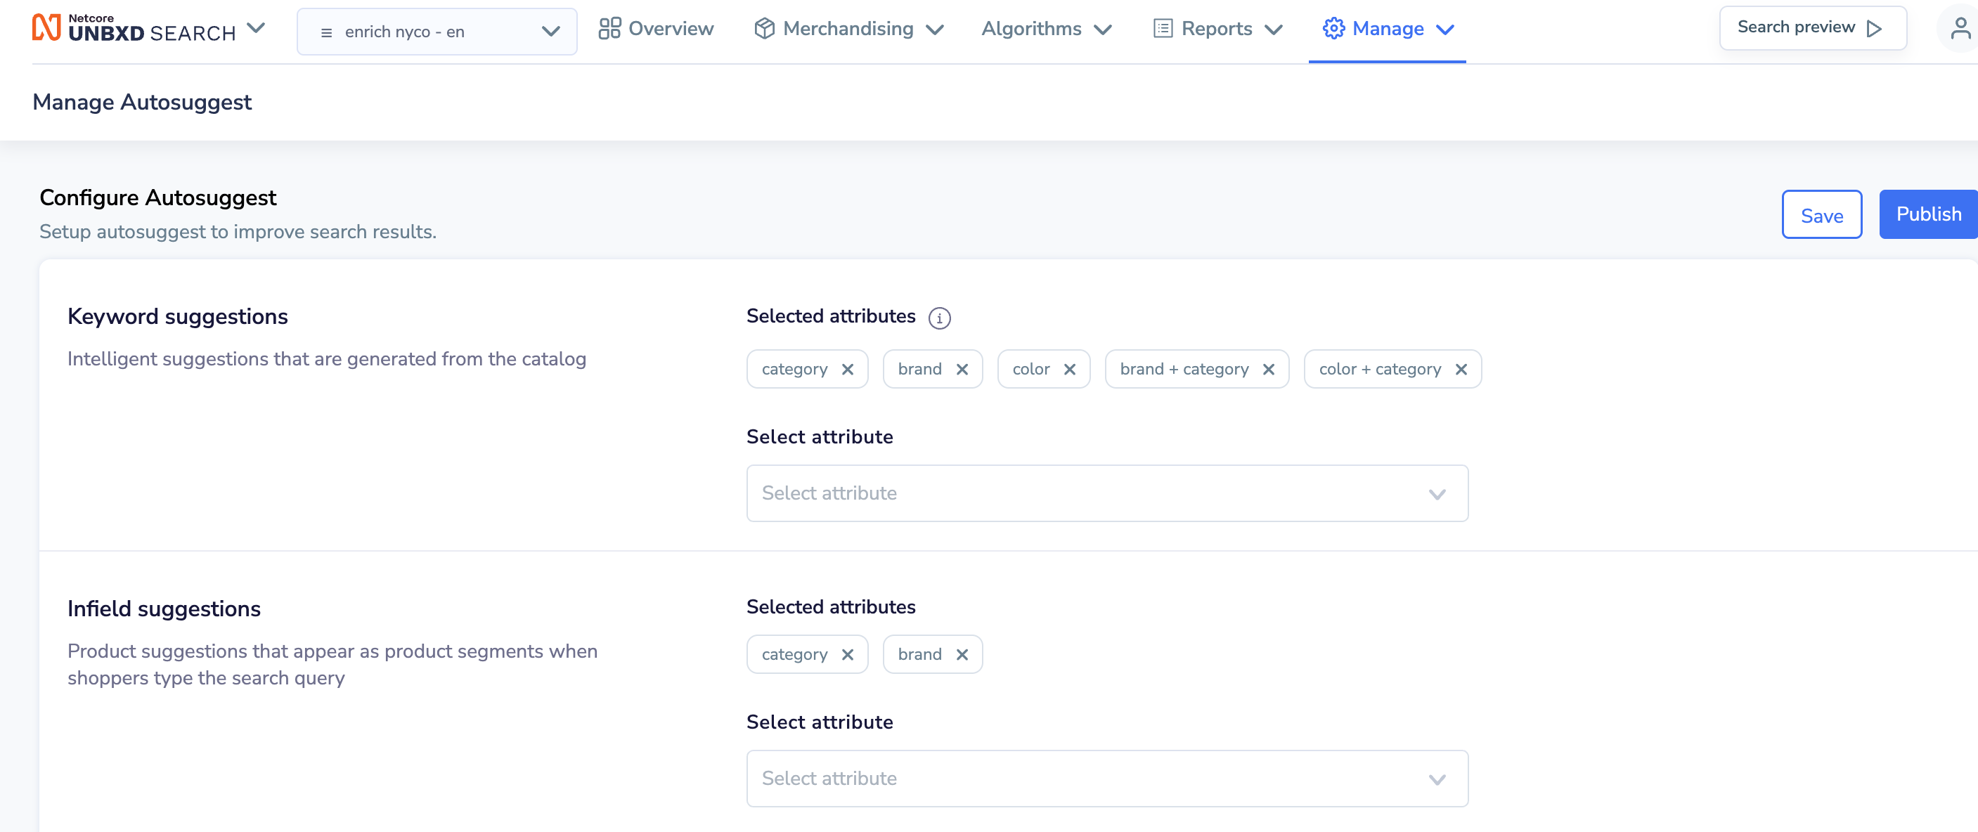
Task: Remove brand + category attribute chip
Action: 1269,370
